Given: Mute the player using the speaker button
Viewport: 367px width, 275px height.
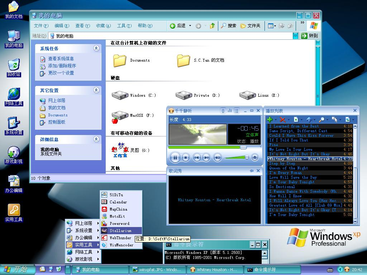Looking at the screenshot, I should (x=217, y=157).
